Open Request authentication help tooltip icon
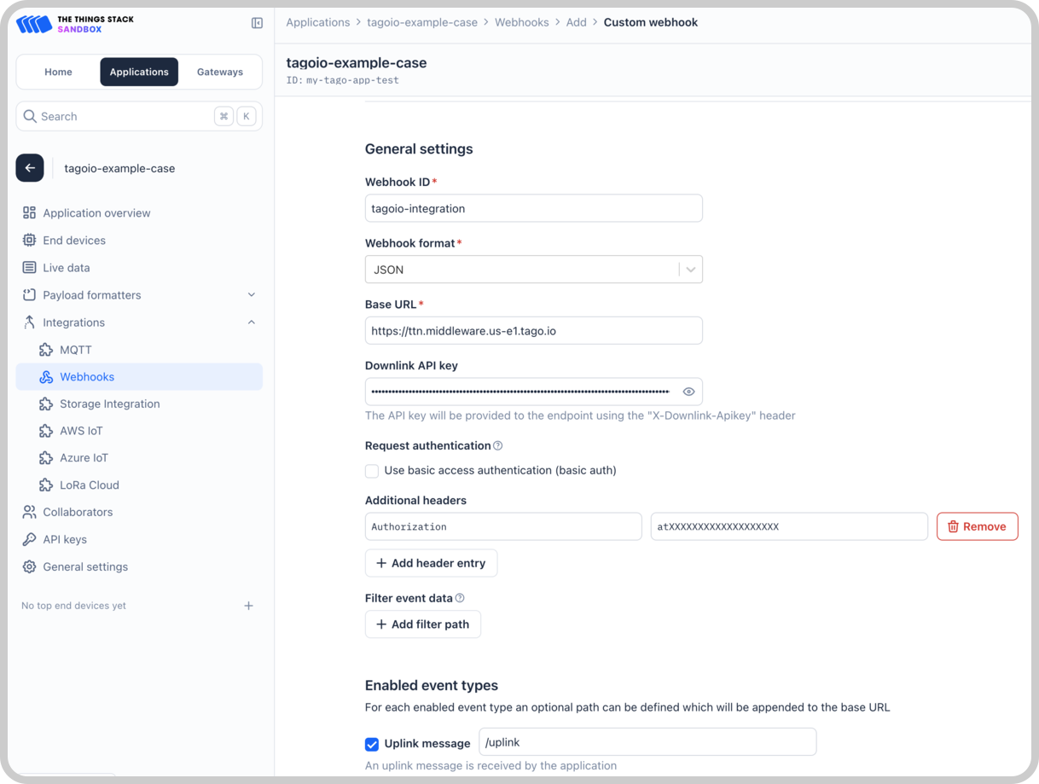Screen dimensions: 1039x784 click(498, 445)
